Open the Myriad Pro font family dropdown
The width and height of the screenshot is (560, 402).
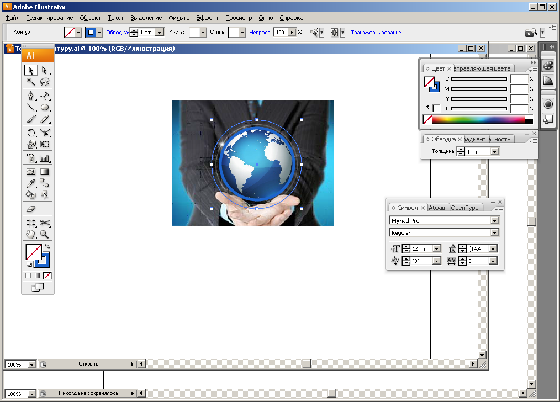[x=494, y=221]
